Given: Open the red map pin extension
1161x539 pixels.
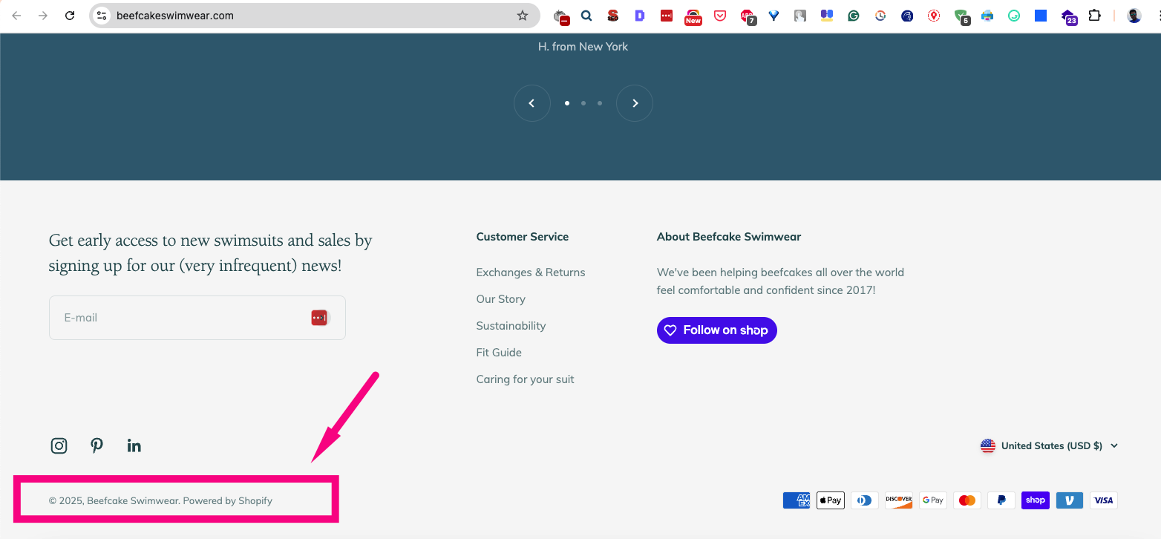Looking at the screenshot, I should pos(934,16).
